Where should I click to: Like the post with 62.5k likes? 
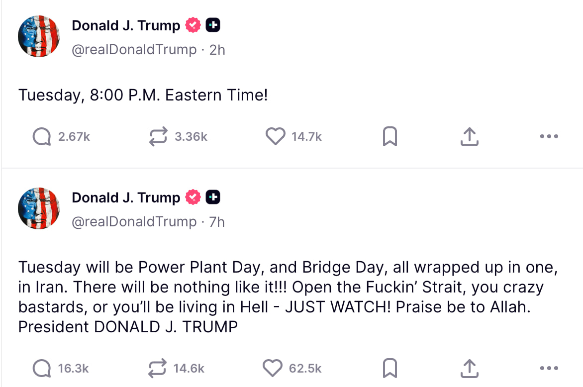[x=273, y=368]
